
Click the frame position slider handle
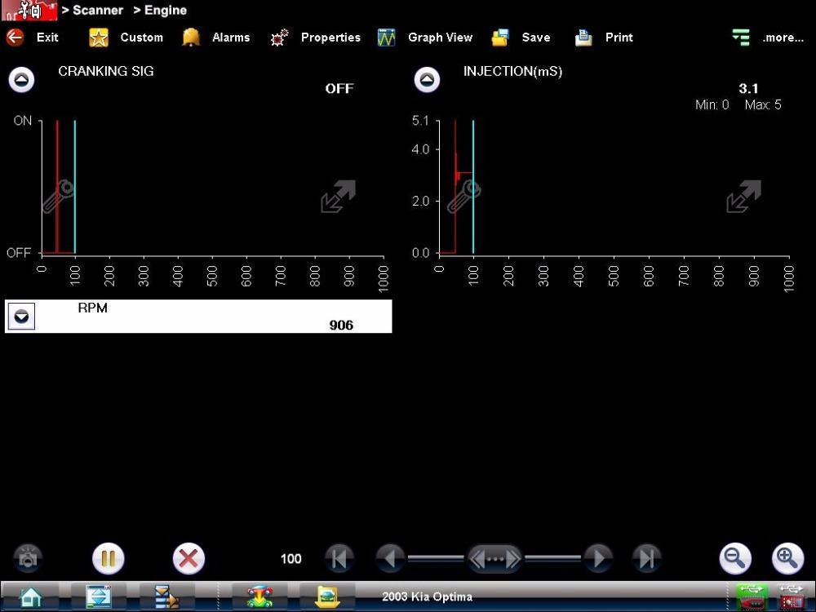(x=494, y=559)
